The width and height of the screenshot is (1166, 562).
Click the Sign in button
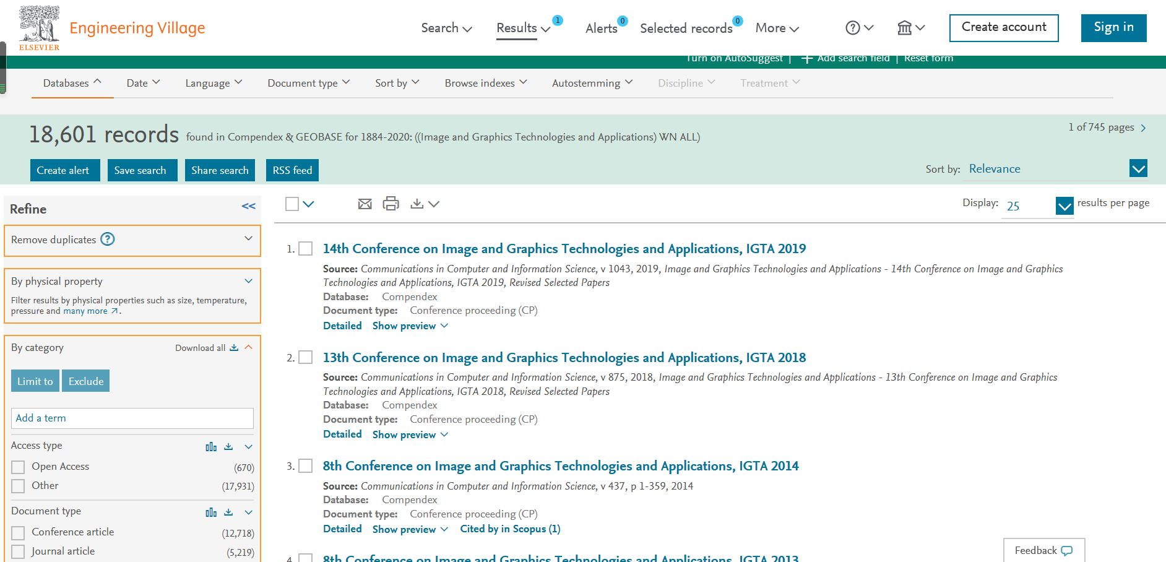[1113, 28]
